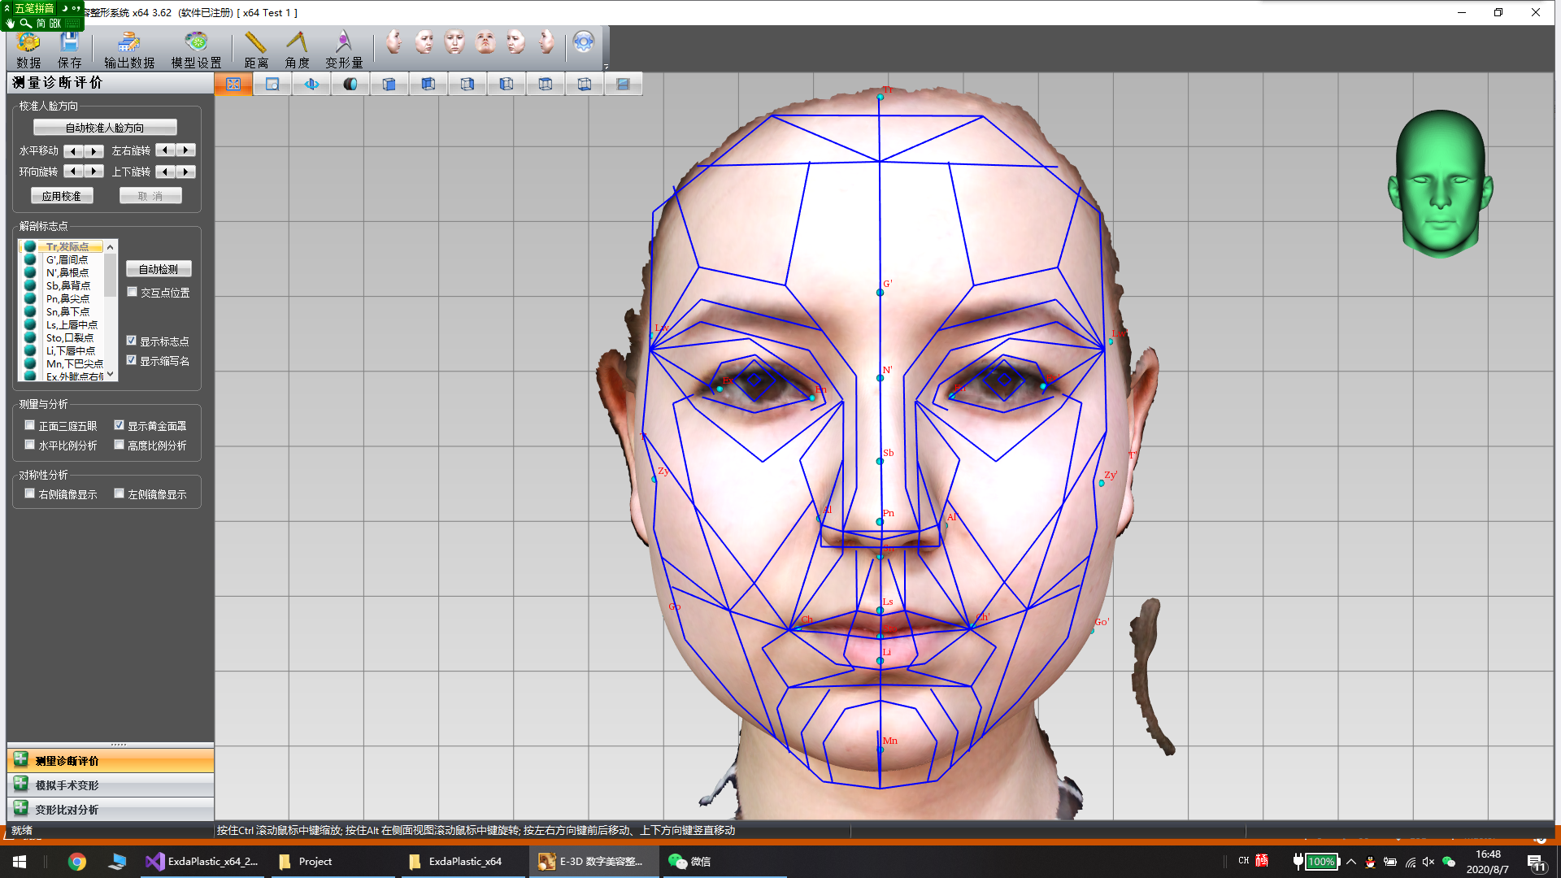Click 自动校准人脸方向 button
This screenshot has height=878, width=1561.
(x=105, y=128)
